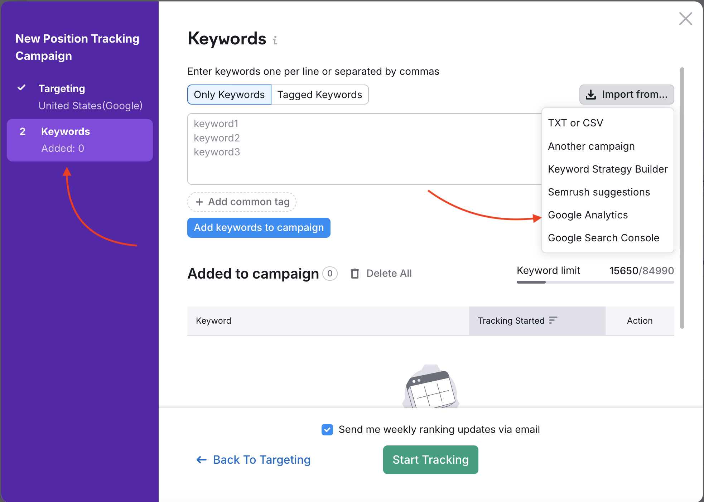Select Google Analytics import option
This screenshot has width=704, height=502.
[588, 214]
